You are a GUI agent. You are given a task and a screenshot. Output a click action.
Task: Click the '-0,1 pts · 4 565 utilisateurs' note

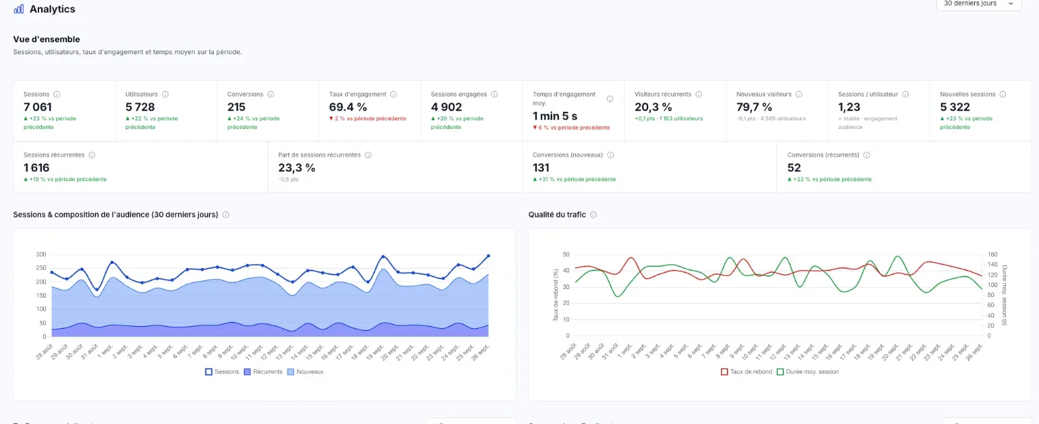[x=771, y=119]
